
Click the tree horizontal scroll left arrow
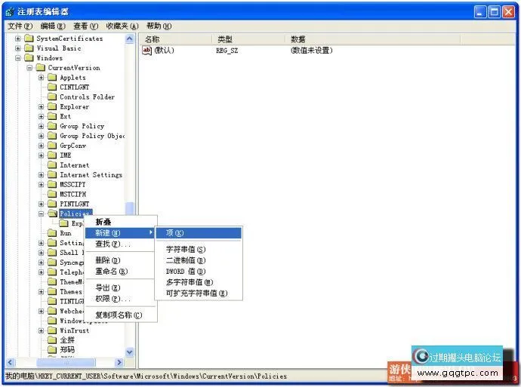(x=11, y=362)
